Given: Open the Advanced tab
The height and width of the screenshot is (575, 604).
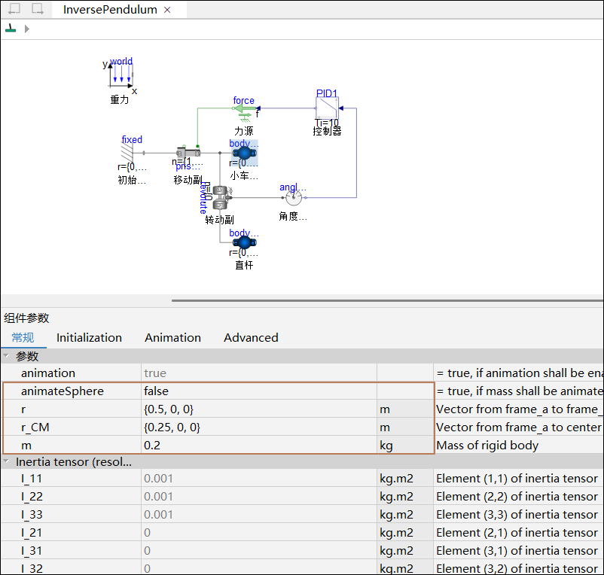Looking at the screenshot, I should tap(251, 337).
